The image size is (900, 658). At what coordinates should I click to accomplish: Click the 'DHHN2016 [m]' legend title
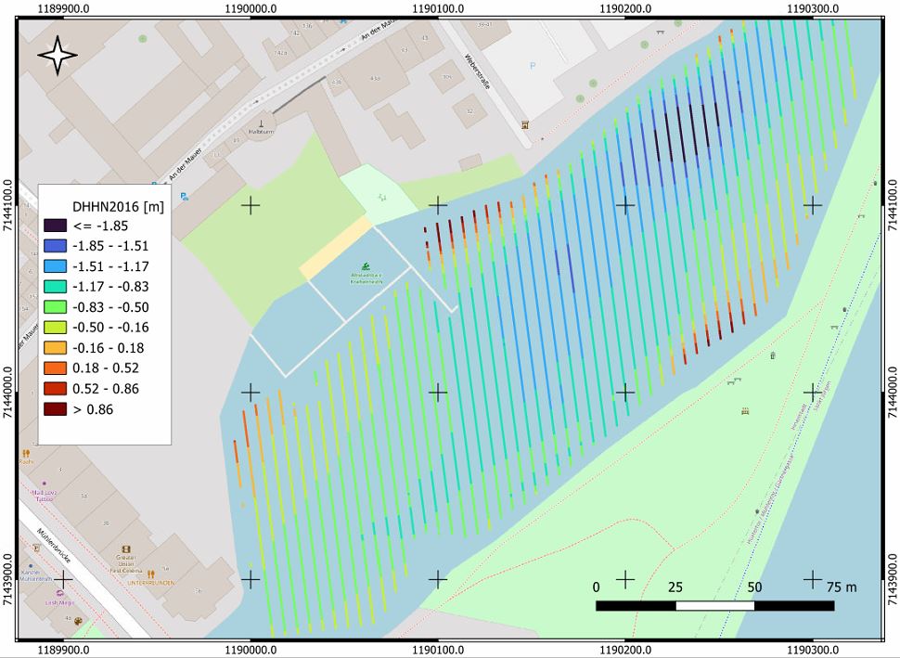point(118,206)
